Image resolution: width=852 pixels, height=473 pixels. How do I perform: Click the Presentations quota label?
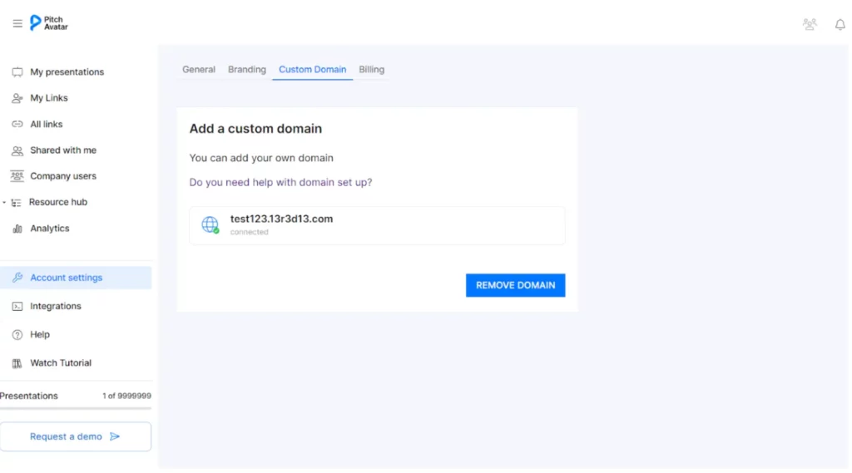coord(29,396)
